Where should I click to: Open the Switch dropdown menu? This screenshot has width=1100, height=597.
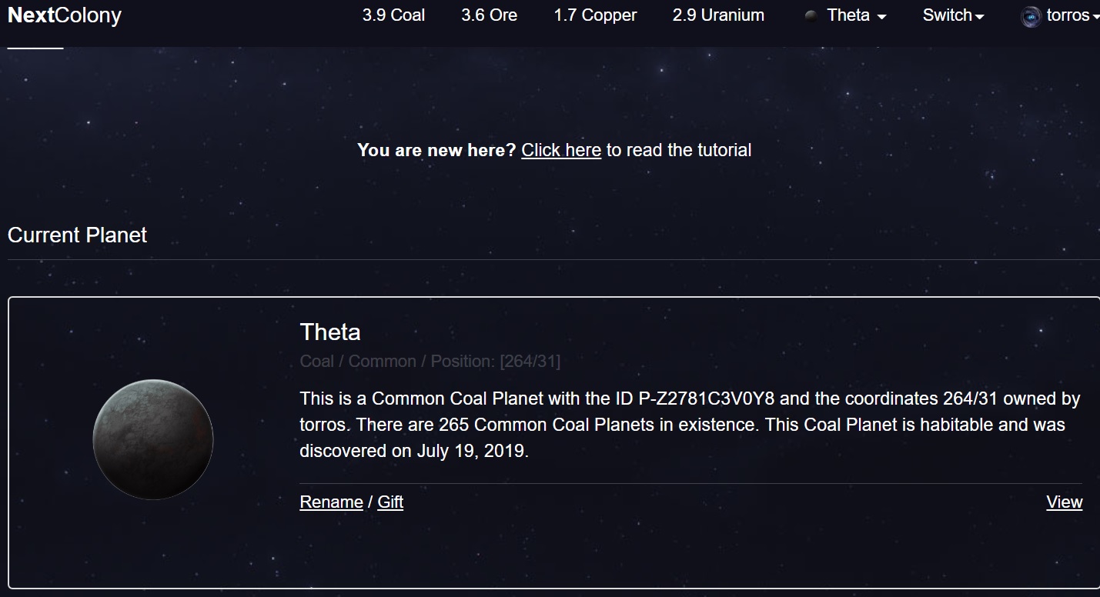[953, 15]
